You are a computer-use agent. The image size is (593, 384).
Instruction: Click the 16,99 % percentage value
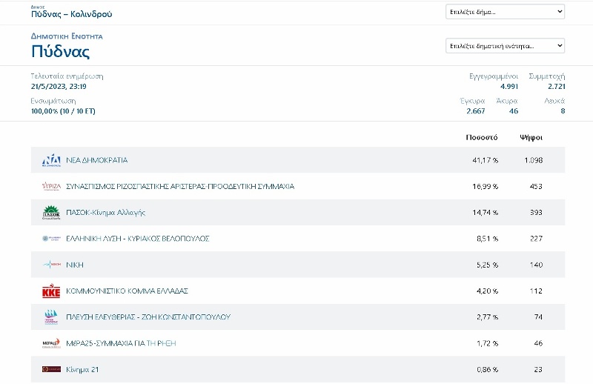486,186
